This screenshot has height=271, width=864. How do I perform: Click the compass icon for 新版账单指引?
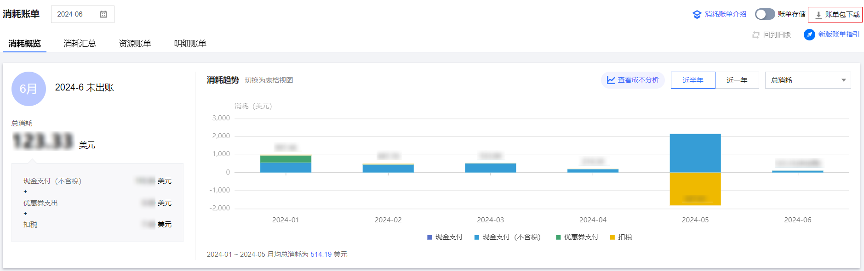pyautogui.click(x=809, y=34)
